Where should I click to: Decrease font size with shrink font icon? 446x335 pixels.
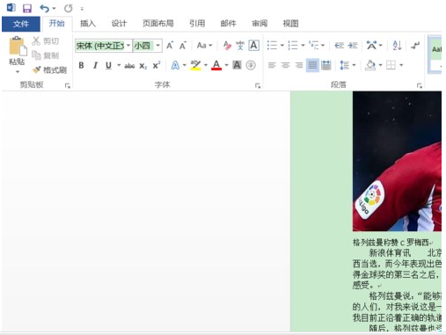pyautogui.click(x=183, y=46)
